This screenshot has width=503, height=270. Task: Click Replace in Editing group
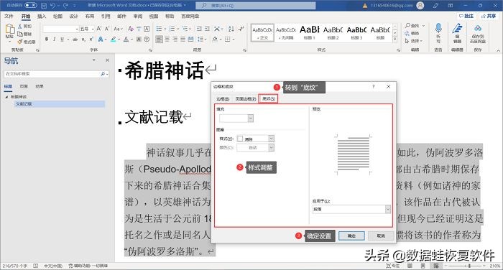(x=412, y=33)
